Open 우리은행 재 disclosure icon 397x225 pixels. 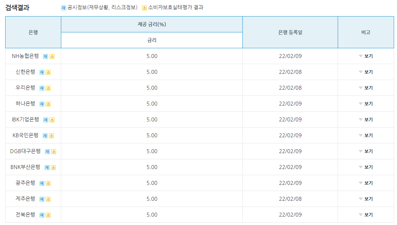(x=42, y=88)
